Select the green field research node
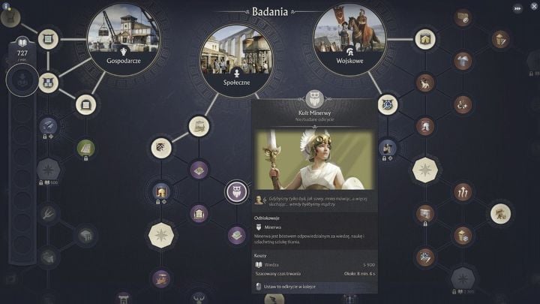This screenshot has width=540, height=304. 85,148
